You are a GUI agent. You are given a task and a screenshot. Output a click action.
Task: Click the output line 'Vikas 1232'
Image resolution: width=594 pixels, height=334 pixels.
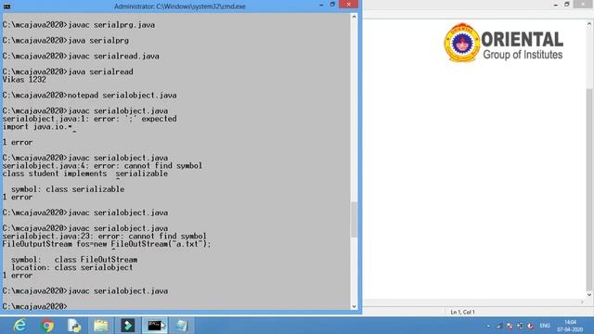coord(24,80)
